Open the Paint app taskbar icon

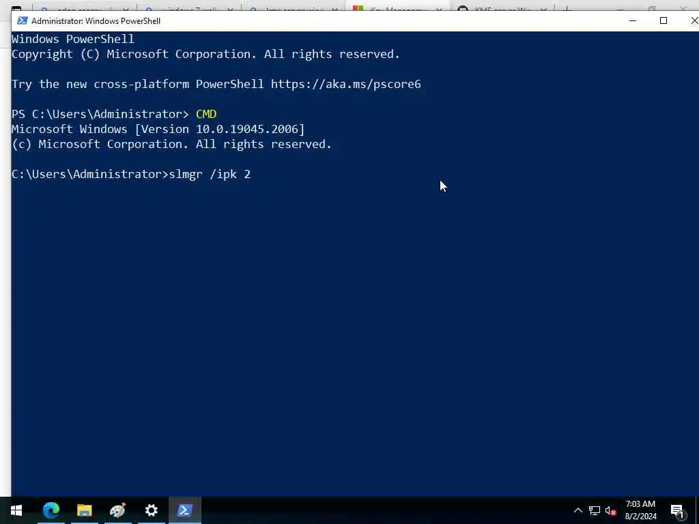tap(117, 510)
